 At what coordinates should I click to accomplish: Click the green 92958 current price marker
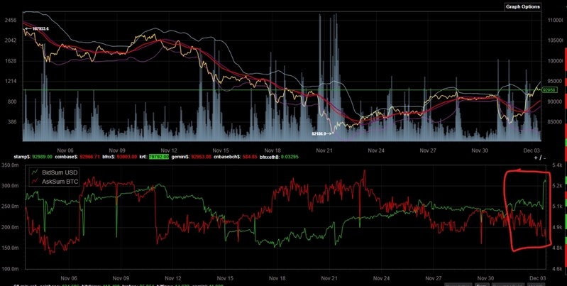[x=549, y=90]
